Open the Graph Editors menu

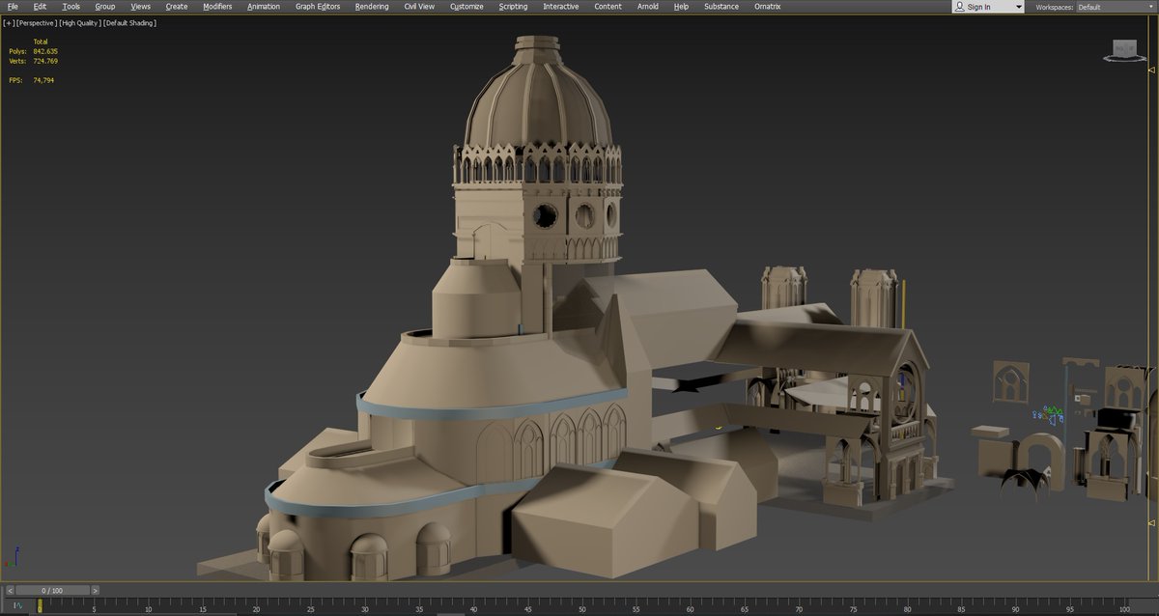pyautogui.click(x=318, y=7)
